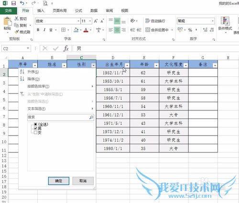Image resolution: width=239 pixels, height=203 pixels.
Task: Switch to the Data (数据) tab
Action: tap(94, 11)
